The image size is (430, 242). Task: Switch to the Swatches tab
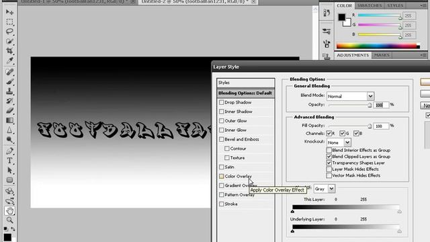pos(370,5)
